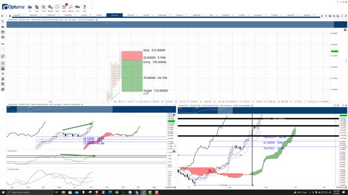The image size is (348, 195).
Task: Edit the lower-right chart title pencil icon
Action: pyautogui.click(x=252, y=106)
